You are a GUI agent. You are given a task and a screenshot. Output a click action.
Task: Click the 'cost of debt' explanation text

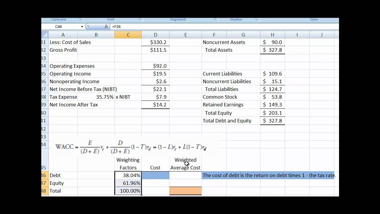[x=269, y=175]
